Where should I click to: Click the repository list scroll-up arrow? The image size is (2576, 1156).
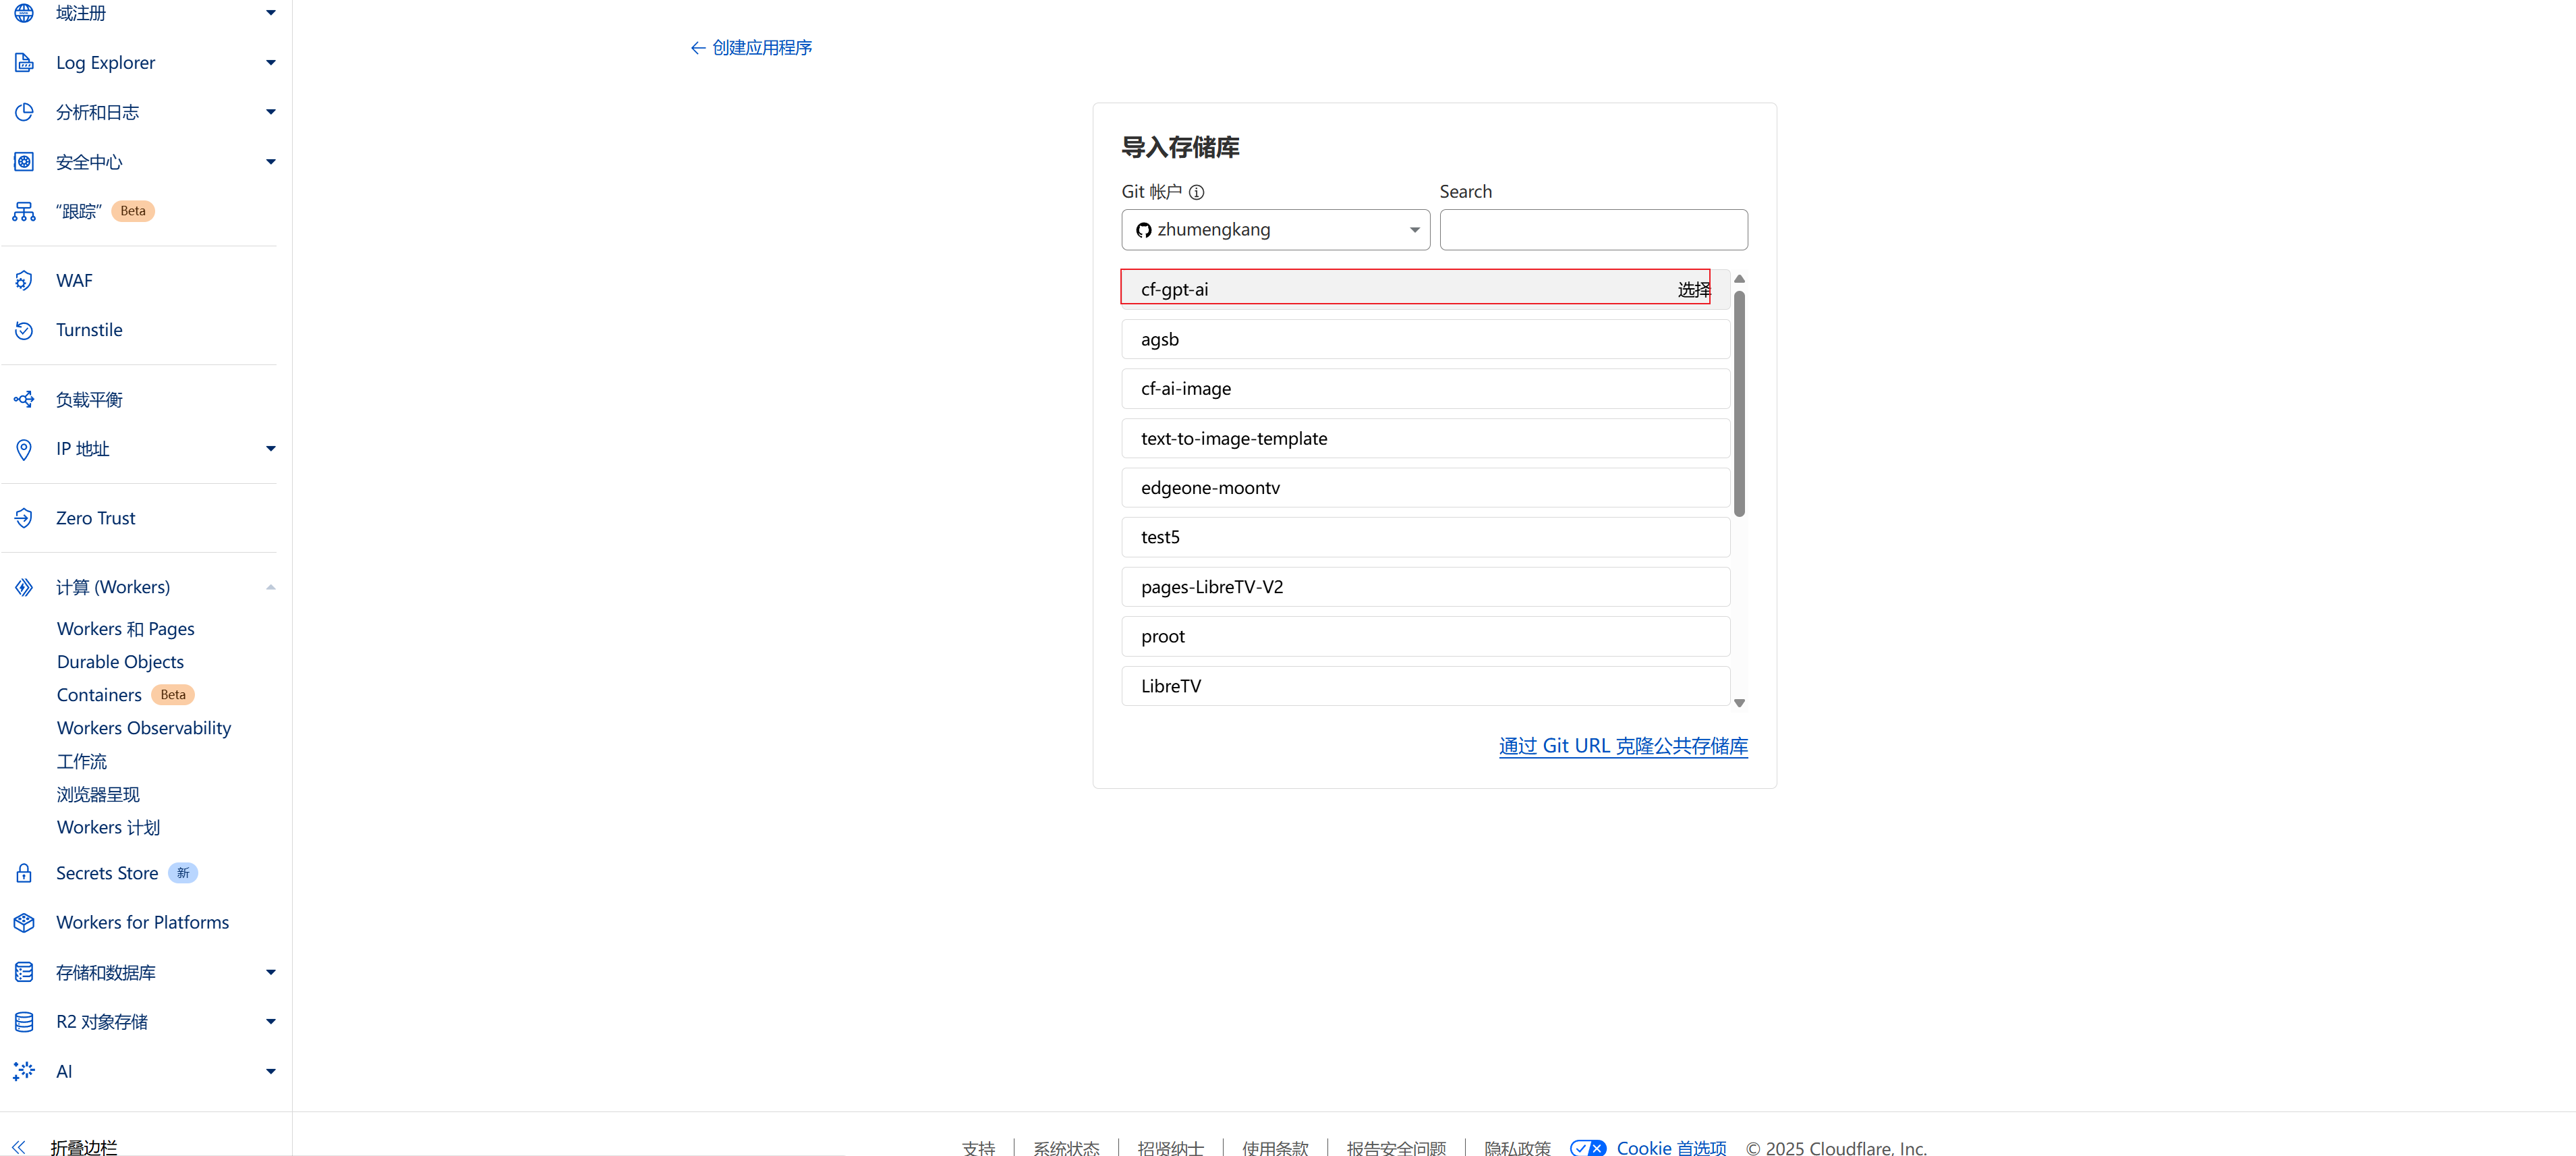[1740, 279]
